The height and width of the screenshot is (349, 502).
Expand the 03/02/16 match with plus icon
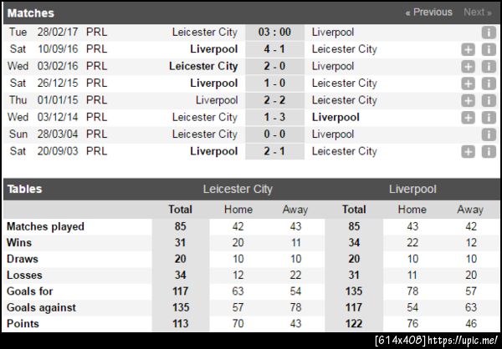469,66
